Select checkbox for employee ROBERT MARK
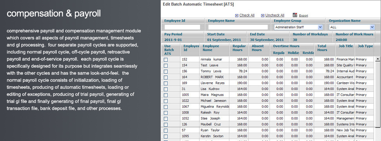This screenshot has width=381, height=141. pyautogui.click(x=166, y=77)
